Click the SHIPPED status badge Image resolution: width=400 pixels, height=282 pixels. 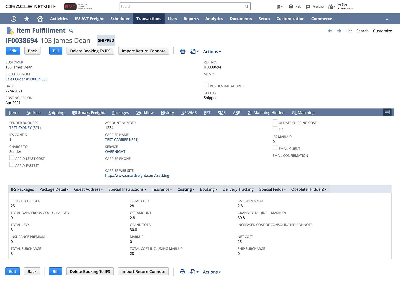(106, 40)
